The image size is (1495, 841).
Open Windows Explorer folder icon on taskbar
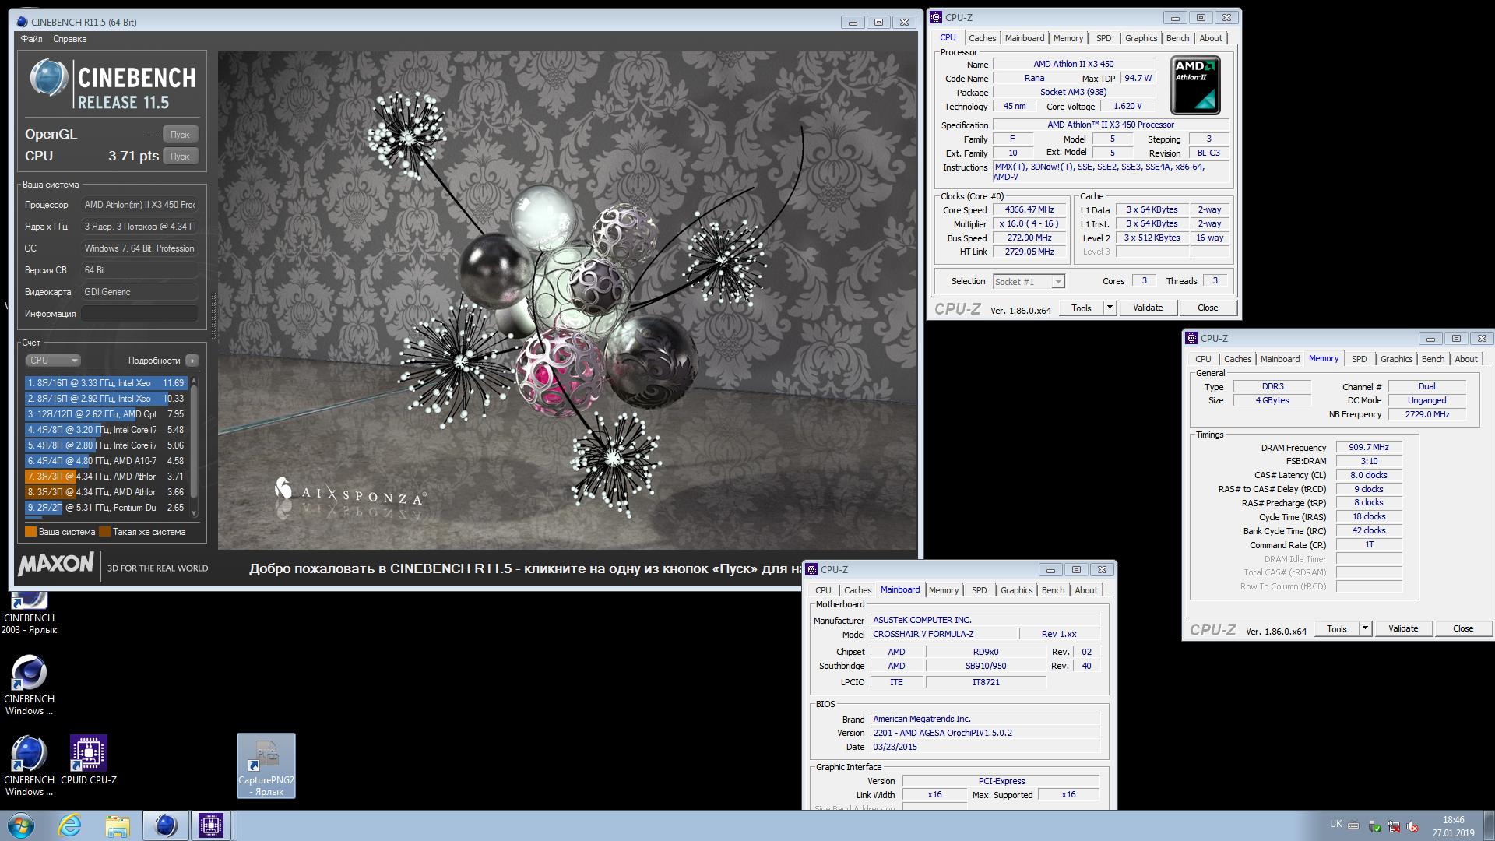pos(118,825)
